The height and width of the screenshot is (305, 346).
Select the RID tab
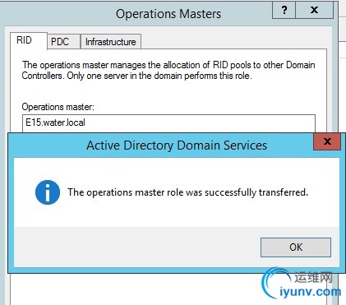tap(29, 40)
